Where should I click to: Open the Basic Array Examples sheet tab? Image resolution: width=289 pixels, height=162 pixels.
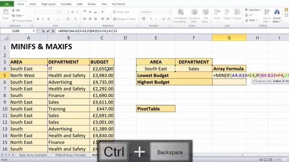click(33, 155)
